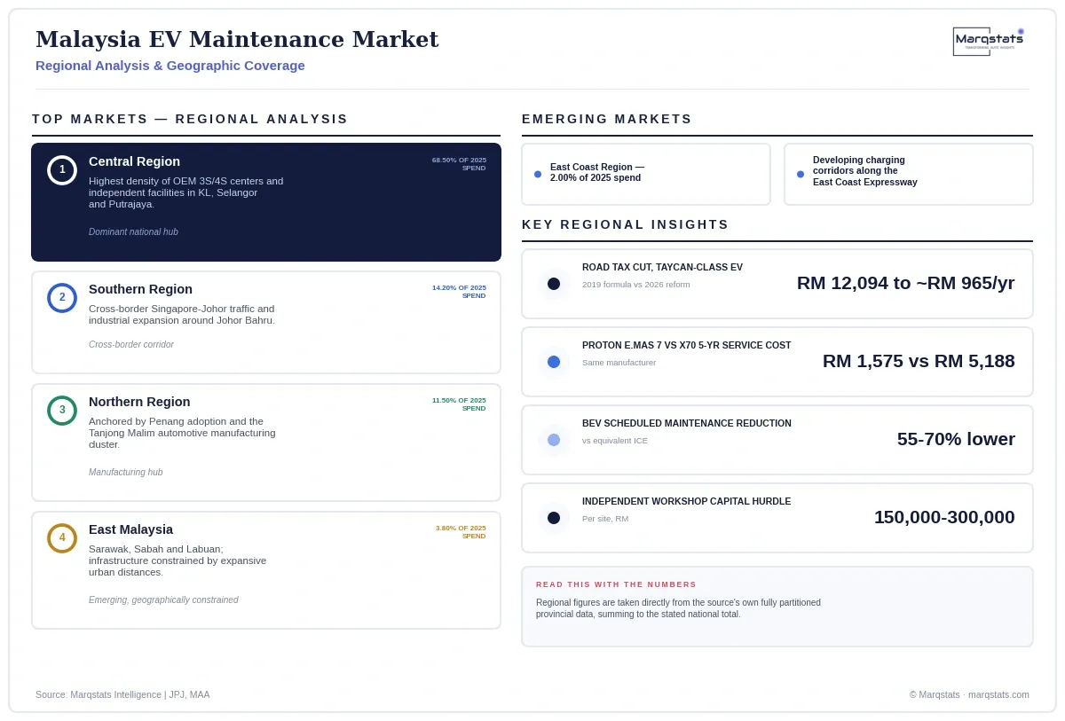This screenshot has width=1065, height=721.
Task: Click the 'Regional figures are taken directly' note
Action: coord(678,608)
